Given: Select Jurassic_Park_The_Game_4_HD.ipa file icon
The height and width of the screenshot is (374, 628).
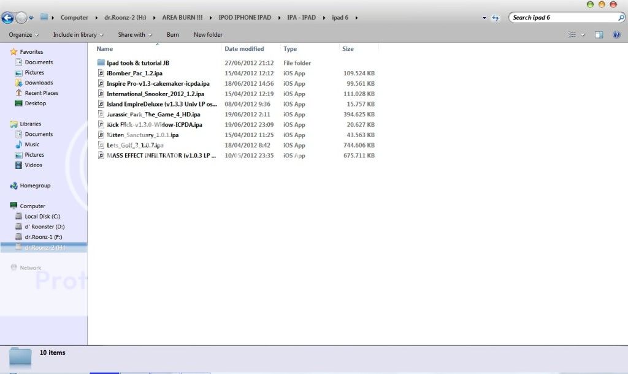Looking at the screenshot, I should [101, 114].
